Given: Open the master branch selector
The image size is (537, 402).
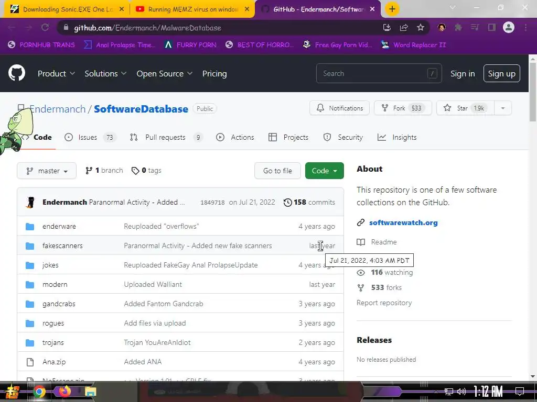Looking at the screenshot, I should pos(47,171).
